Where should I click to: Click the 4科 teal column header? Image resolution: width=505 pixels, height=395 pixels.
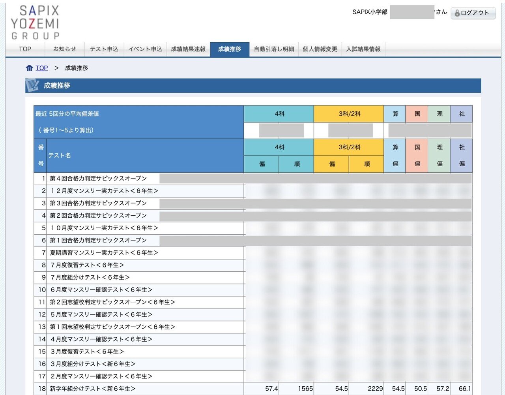point(279,114)
